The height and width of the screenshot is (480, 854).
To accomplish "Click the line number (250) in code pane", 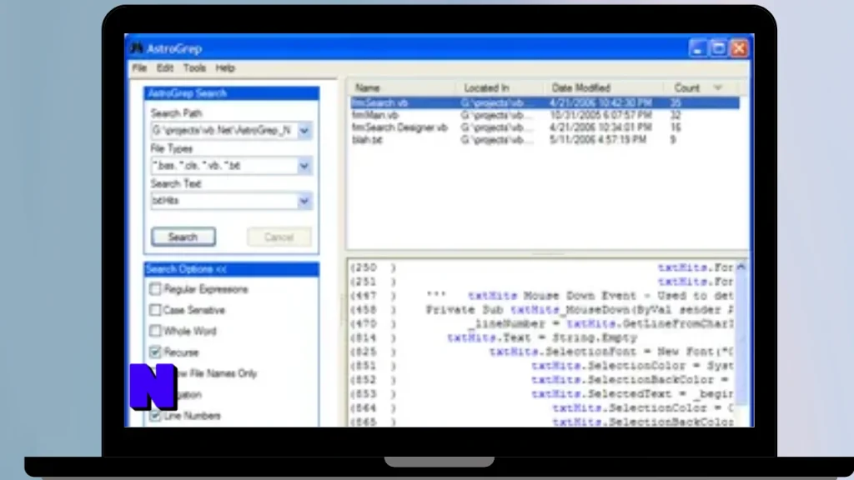I will [x=373, y=267].
